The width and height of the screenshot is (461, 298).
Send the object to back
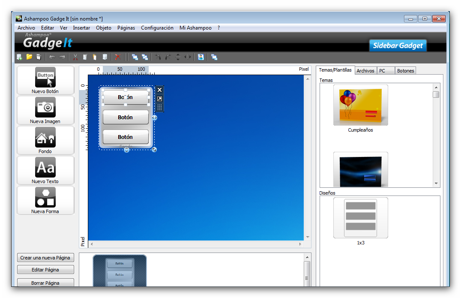click(145, 57)
